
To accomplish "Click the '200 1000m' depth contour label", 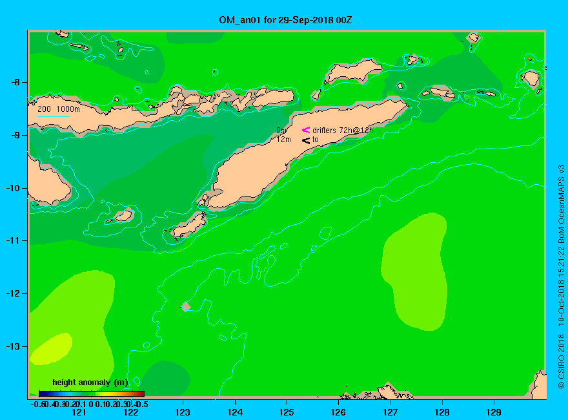I will click(59, 109).
